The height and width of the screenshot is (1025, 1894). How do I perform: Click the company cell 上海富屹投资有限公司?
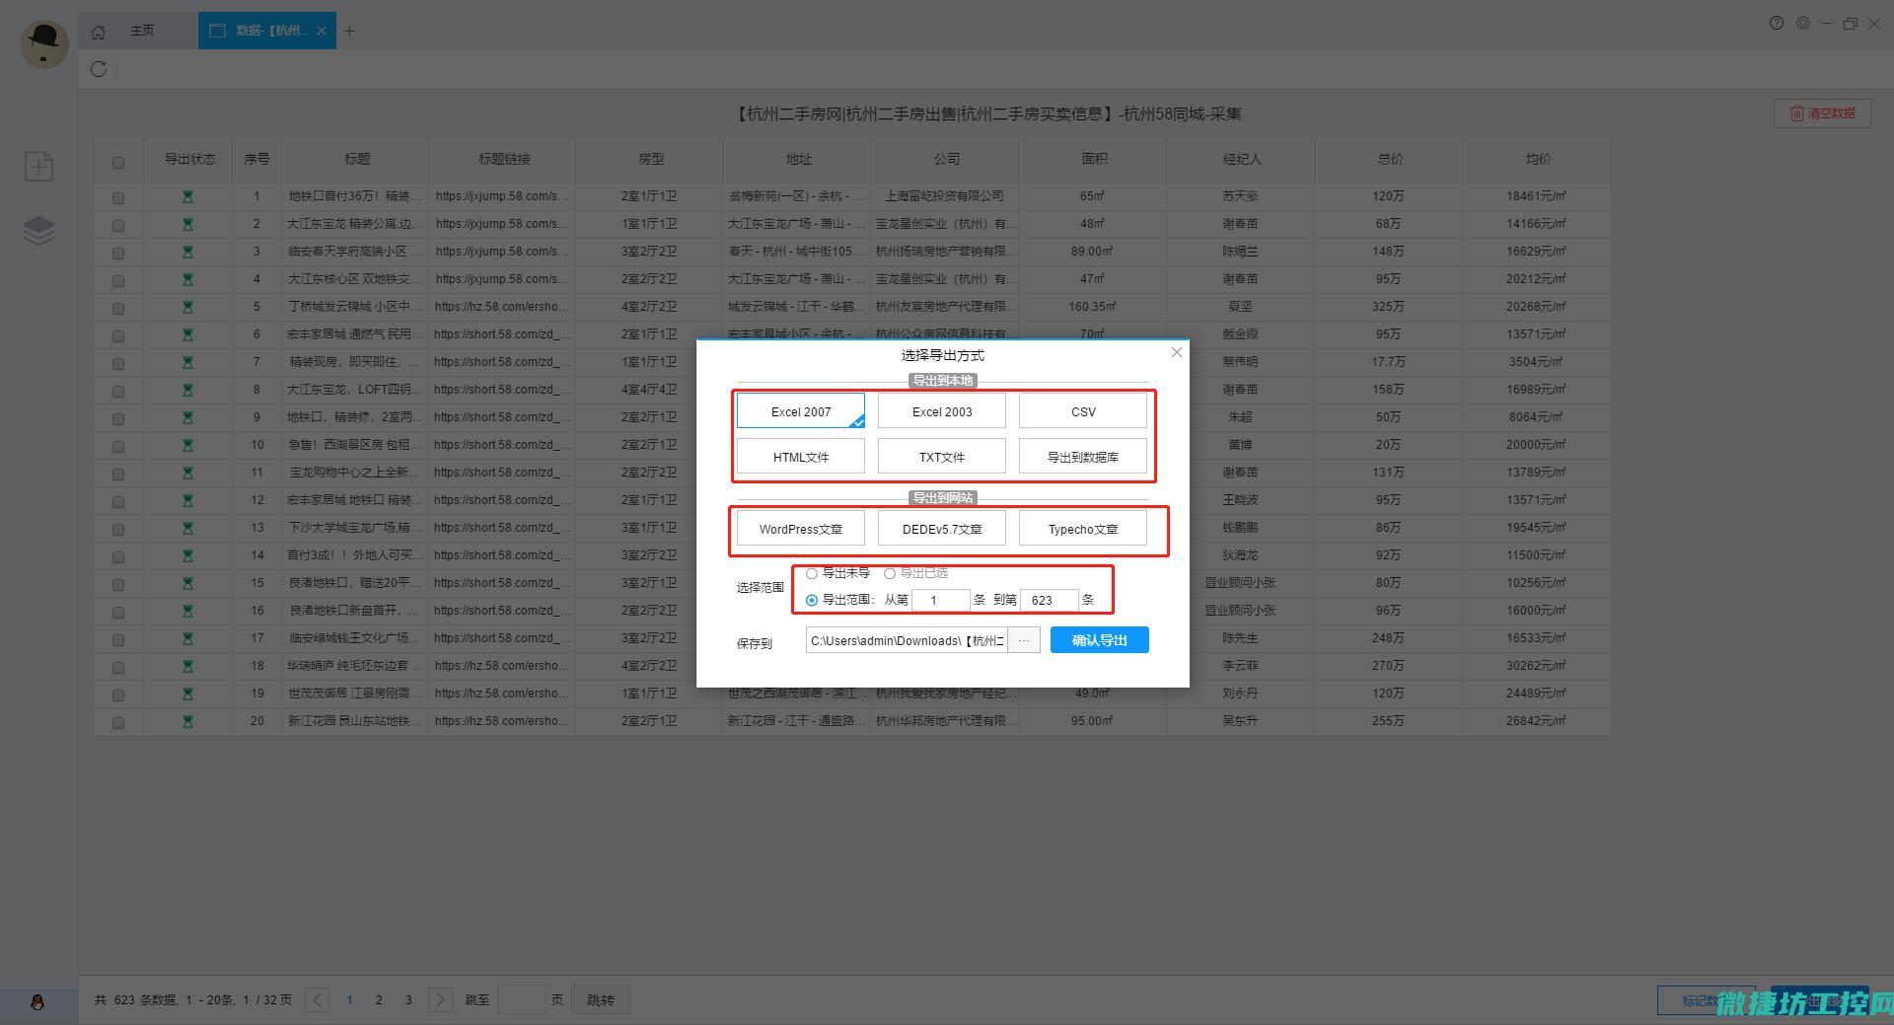point(945,196)
